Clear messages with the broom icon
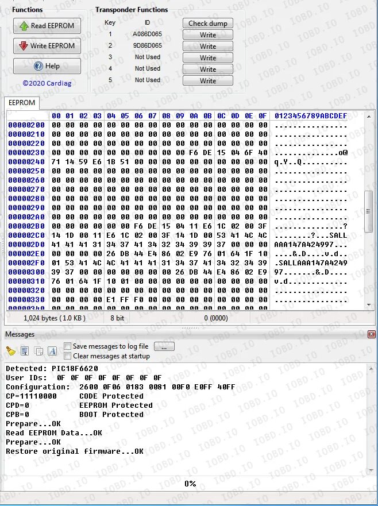This screenshot has height=506, width=378. 11,351
